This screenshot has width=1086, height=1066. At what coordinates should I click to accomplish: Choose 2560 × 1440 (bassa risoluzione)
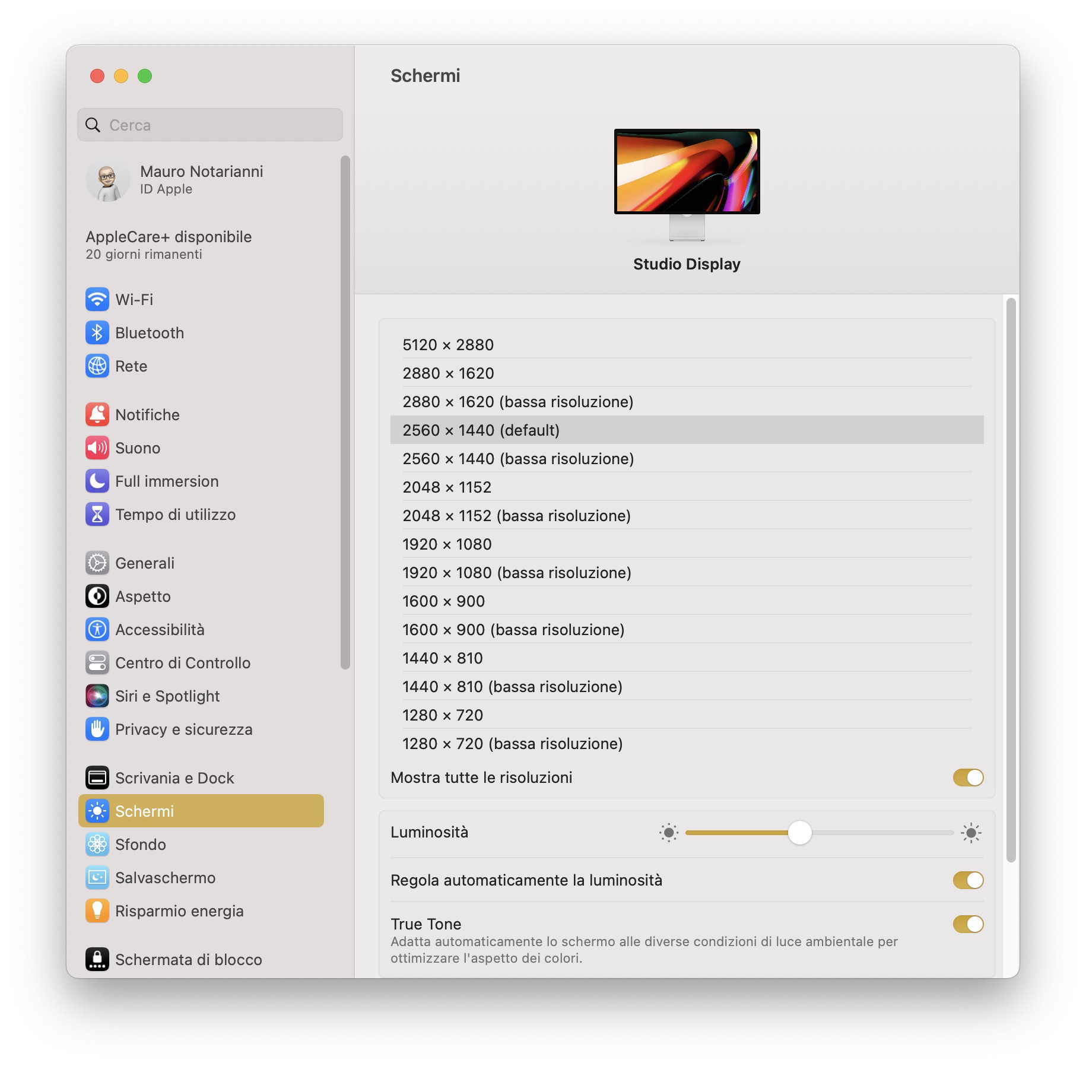coord(687,459)
